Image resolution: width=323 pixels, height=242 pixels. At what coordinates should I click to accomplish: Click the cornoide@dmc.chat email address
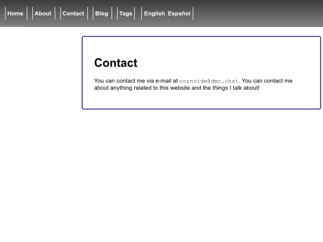pyautogui.click(x=209, y=81)
